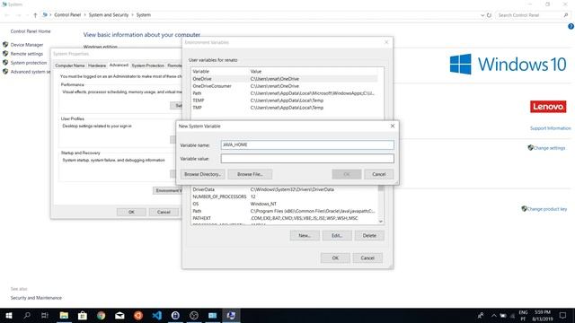Viewport: 575px width, 323px height.
Task: Select the PATHEXT system variable row
Action: pos(285,218)
